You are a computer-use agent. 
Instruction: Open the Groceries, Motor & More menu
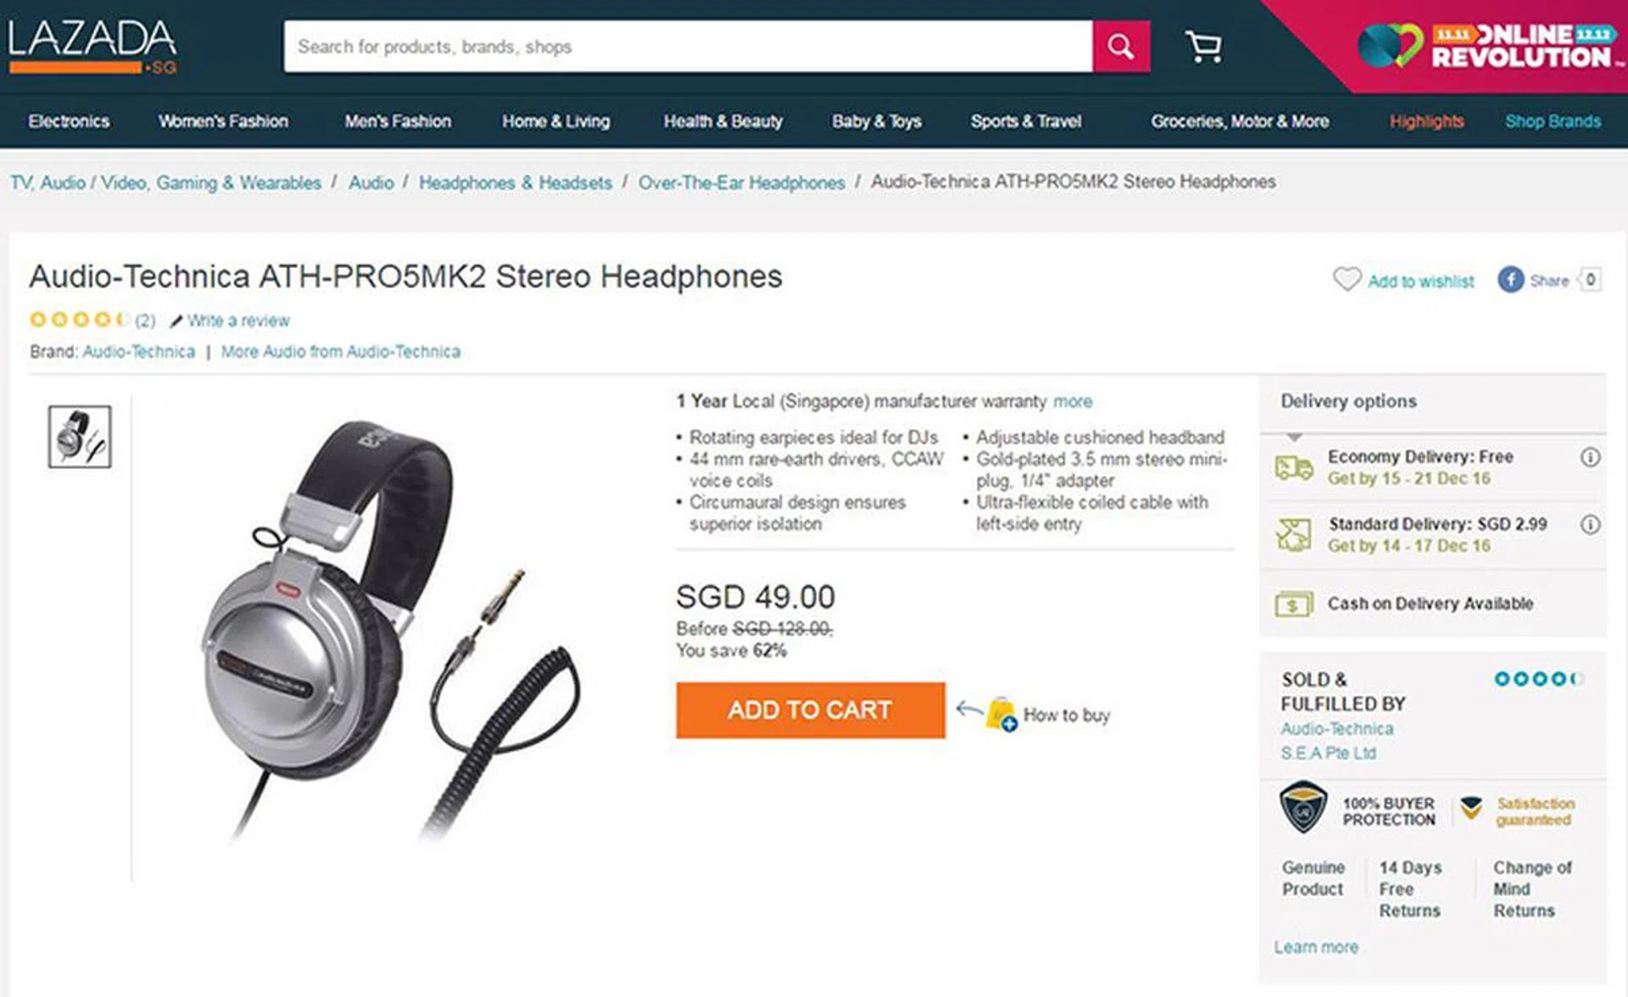[1239, 121]
